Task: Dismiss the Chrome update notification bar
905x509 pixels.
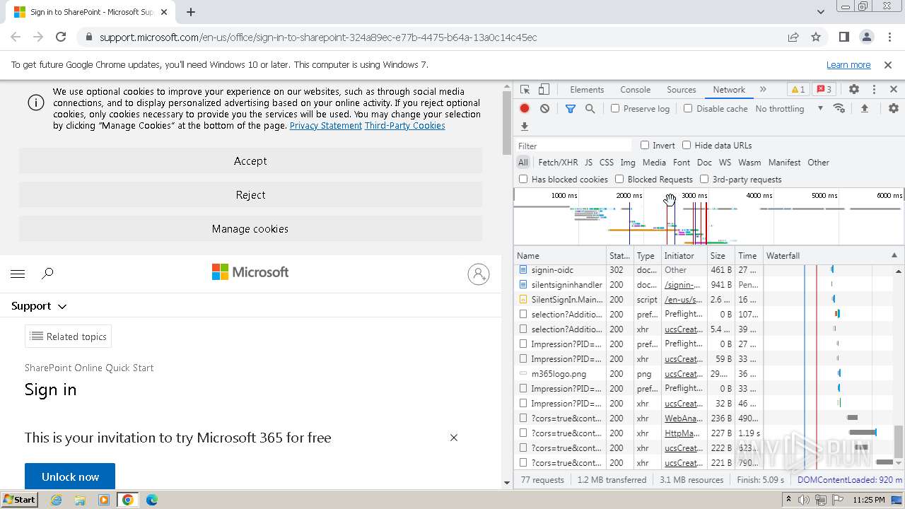Action: pos(888,64)
